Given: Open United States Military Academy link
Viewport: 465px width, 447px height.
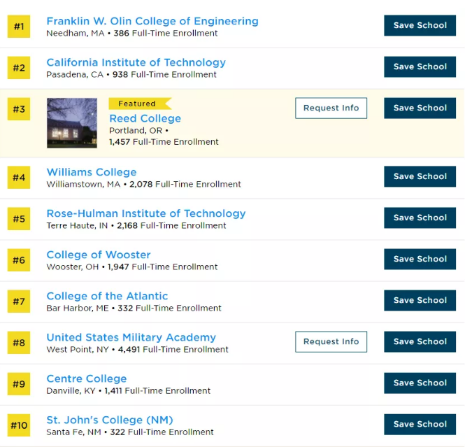Looking at the screenshot, I should coord(131,337).
